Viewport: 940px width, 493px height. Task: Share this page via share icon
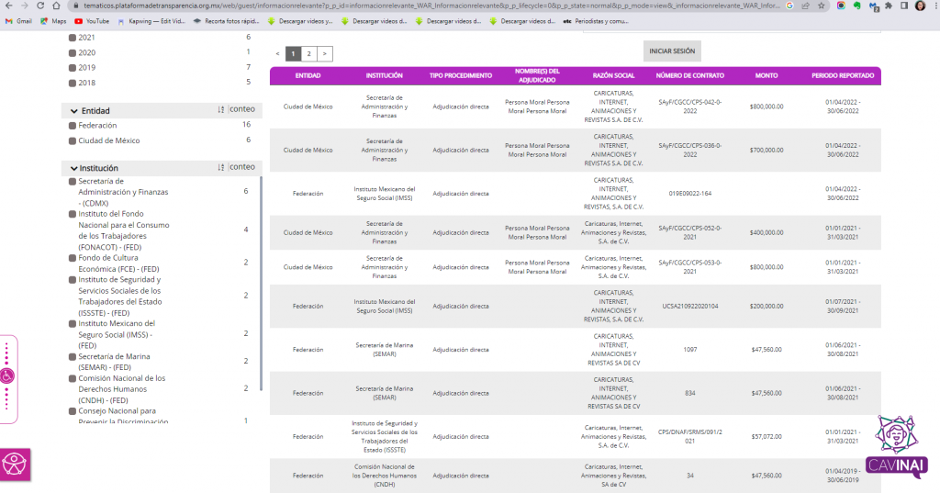[x=805, y=6]
